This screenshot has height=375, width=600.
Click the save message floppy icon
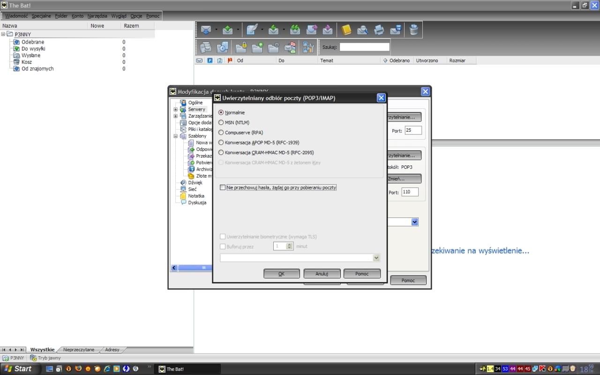click(395, 30)
